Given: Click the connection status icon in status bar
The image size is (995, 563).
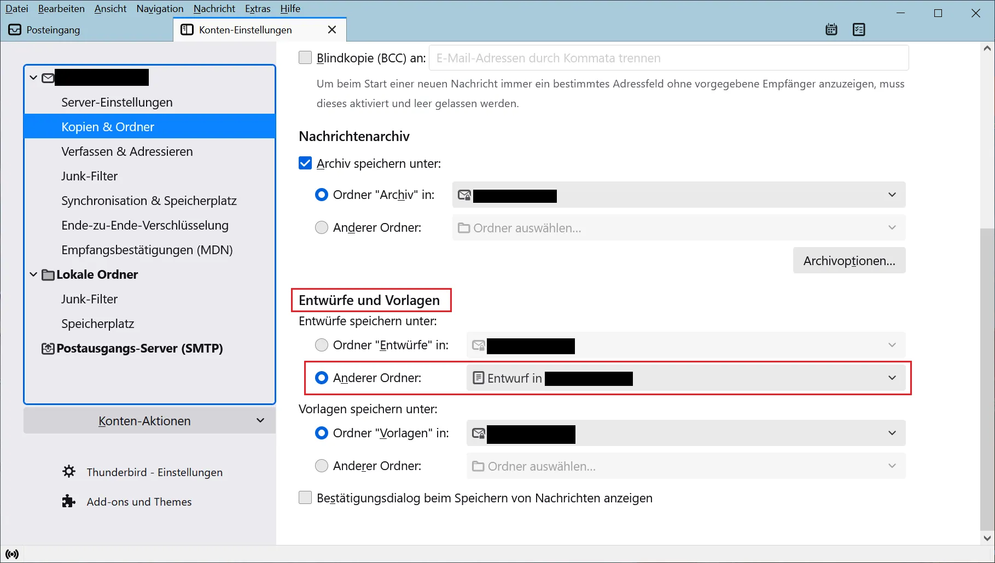Looking at the screenshot, I should (x=12, y=554).
